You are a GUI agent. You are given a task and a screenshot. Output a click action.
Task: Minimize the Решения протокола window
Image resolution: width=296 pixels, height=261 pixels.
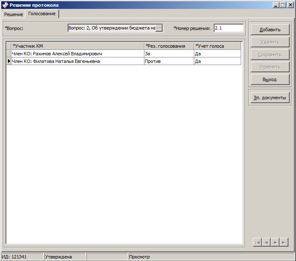pyautogui.click(x=276, y=5)
